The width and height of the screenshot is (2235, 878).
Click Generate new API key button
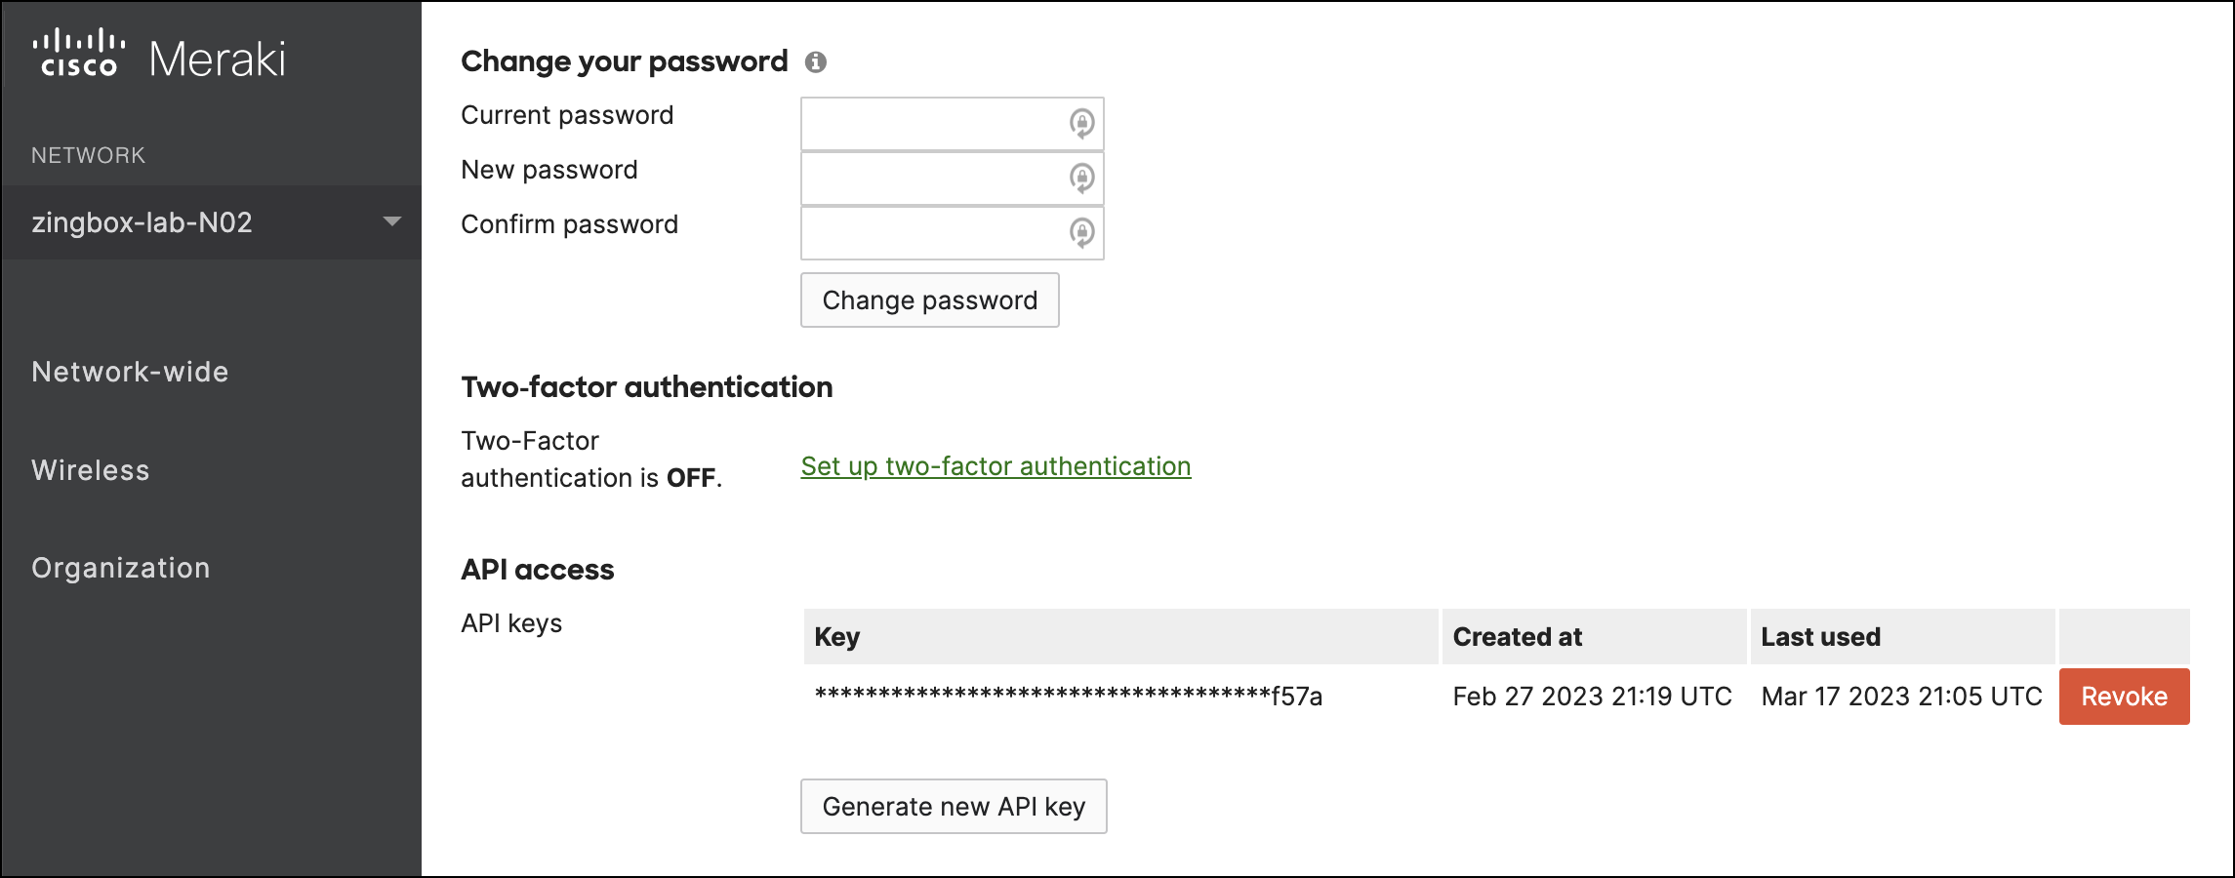(954, 807)
